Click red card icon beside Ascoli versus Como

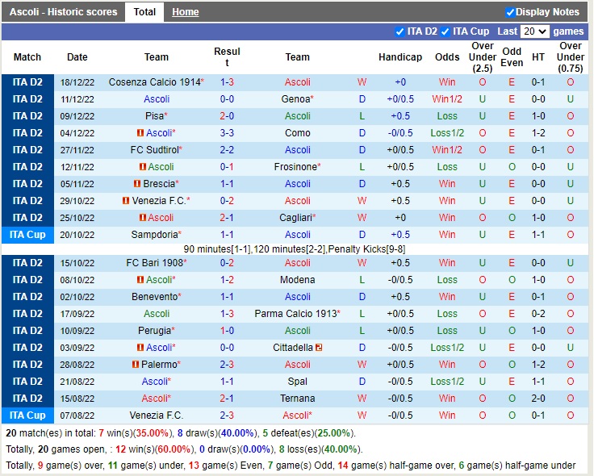click(140, 133)
